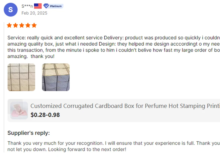Screen dimensions: 220x157
Task: Click the supplier's reply thank-you text
Action: [x=113, y=143]
